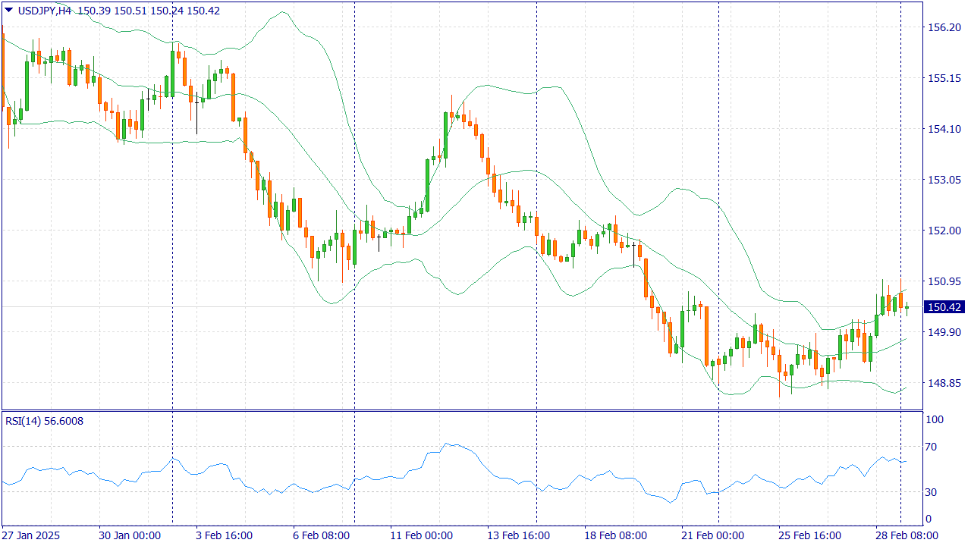Click the OHLC values 150.39 150.51 150.24 150.42
Viewport: 971px width, 546px height.
click(x=149, y=10)
